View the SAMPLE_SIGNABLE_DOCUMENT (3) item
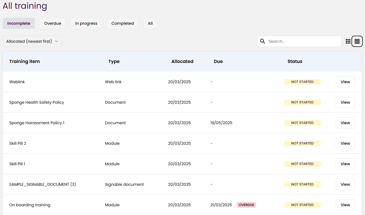 (345, 184)
